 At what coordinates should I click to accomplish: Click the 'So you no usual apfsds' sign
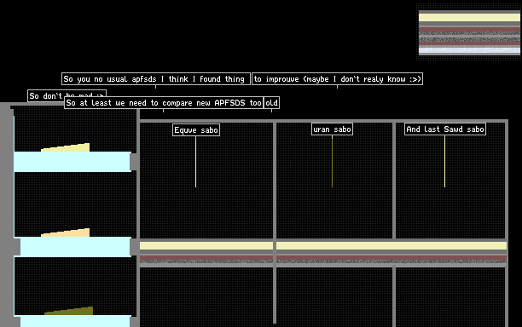point(156,78)
